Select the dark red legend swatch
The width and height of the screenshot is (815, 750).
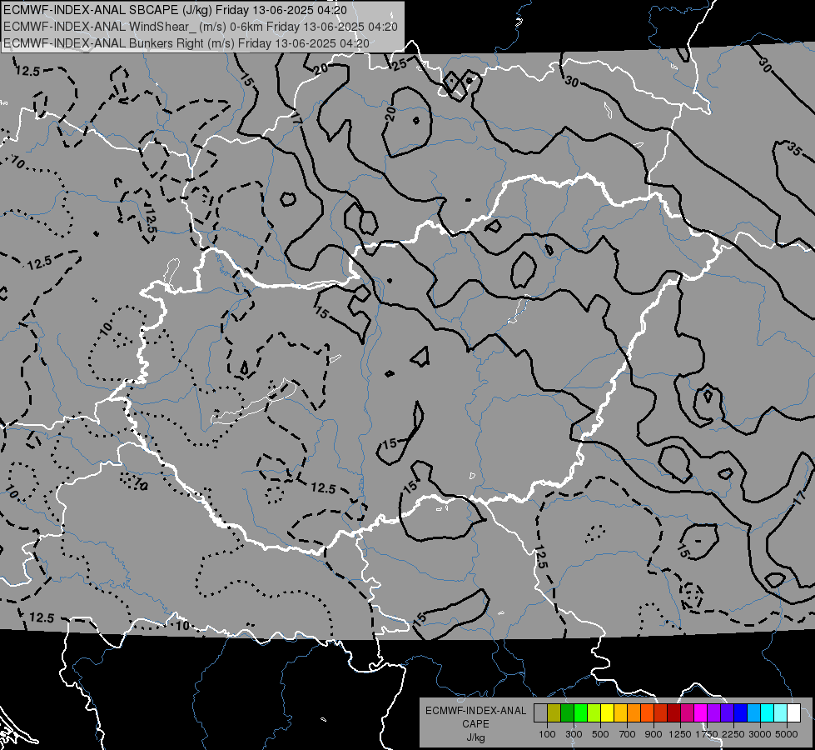[x=674, y=712]
